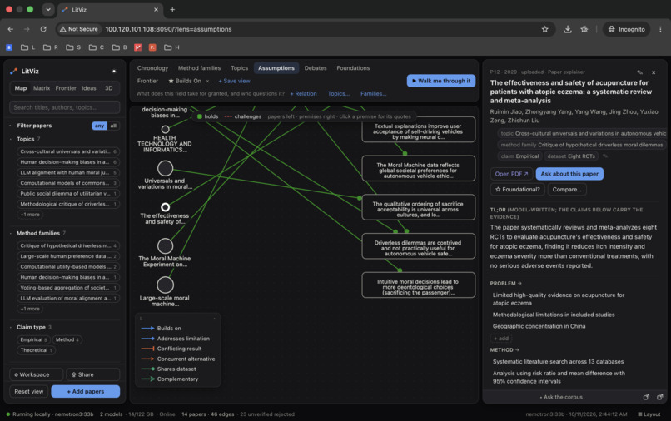The height and width of the screenshot is (421, 671).
Task: Toggle Empirical claim type filter
Action: (x=33, y=339)
